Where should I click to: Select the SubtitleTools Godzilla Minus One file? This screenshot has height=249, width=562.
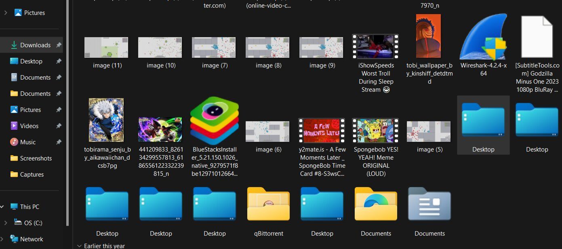(x=537, y=37)
